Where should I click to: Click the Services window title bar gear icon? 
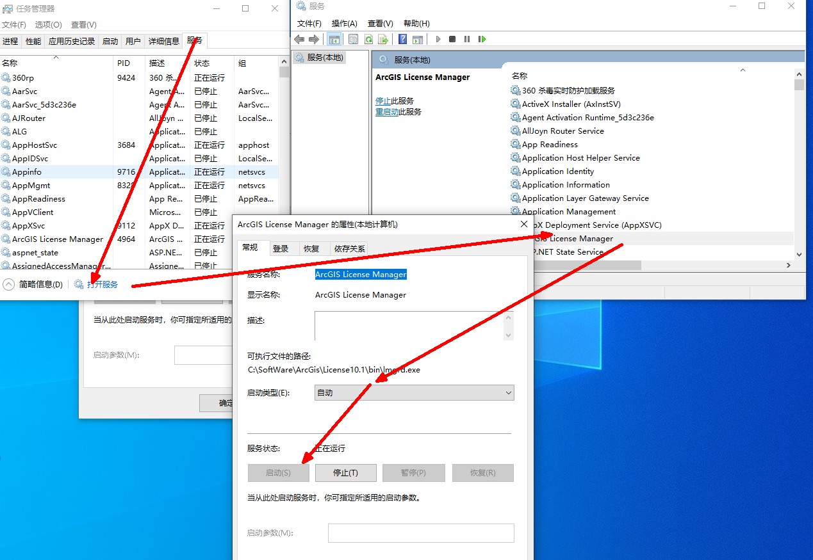tap(300, 6)
